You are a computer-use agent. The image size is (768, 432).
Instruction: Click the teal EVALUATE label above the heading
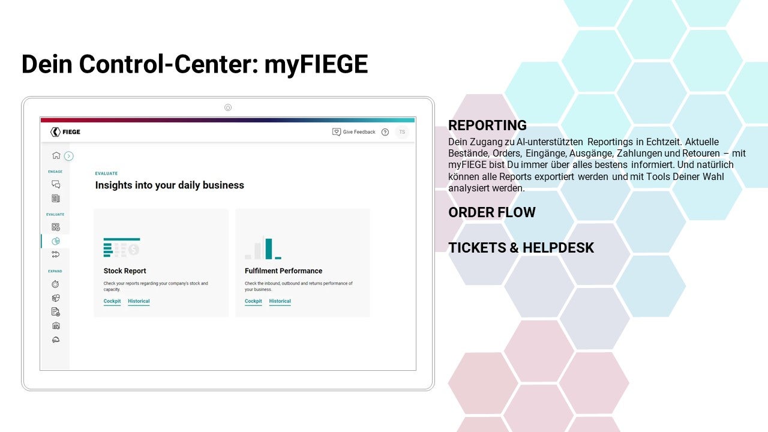[106, 173]
